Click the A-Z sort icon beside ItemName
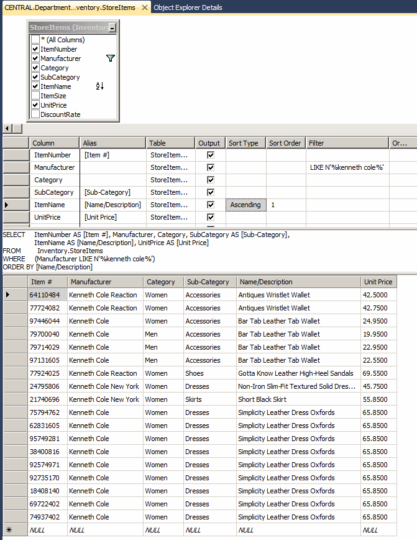The width and height of the screenshot is (417, 540). click(x=99, y=86)
